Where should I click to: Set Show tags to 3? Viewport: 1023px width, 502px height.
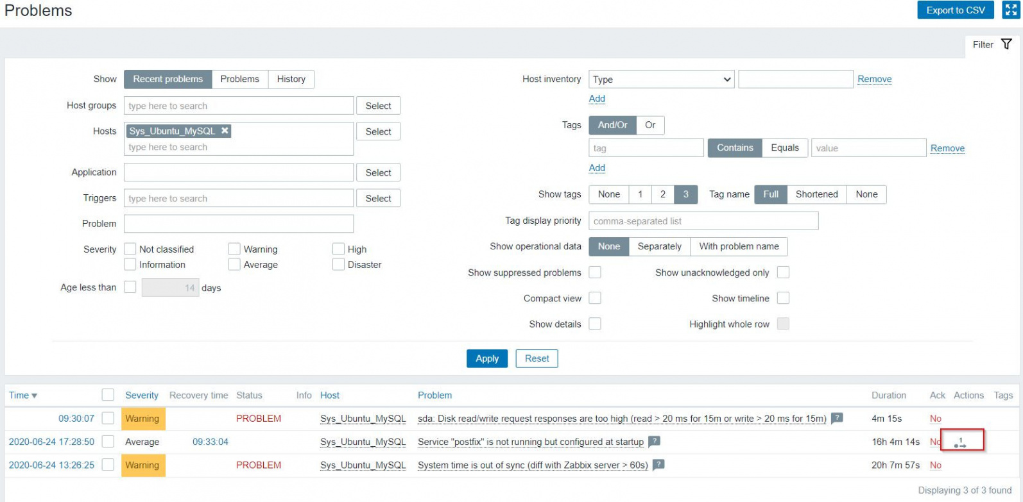point(686,194)
